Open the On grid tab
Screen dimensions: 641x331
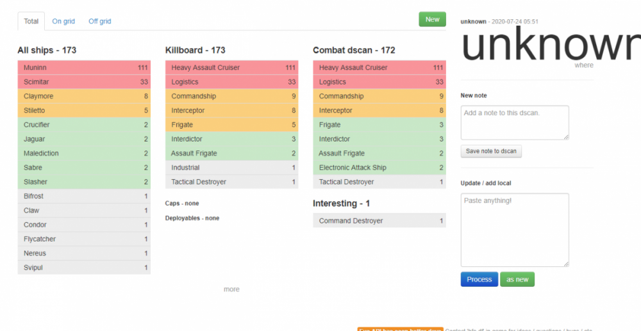tap(63, 21)
